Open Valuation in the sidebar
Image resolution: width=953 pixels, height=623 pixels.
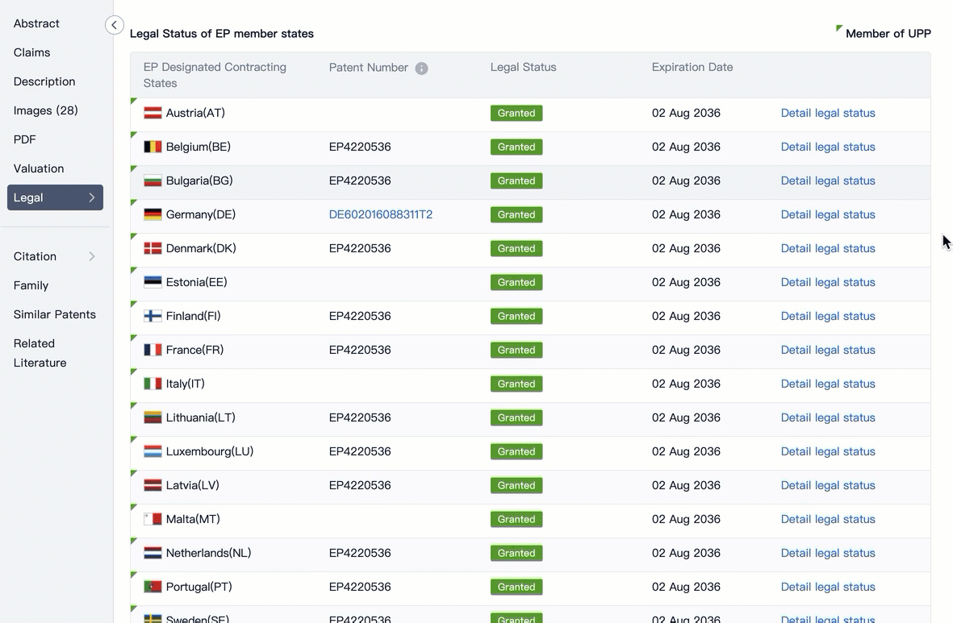pyautogui.click(x=39, y=168)
